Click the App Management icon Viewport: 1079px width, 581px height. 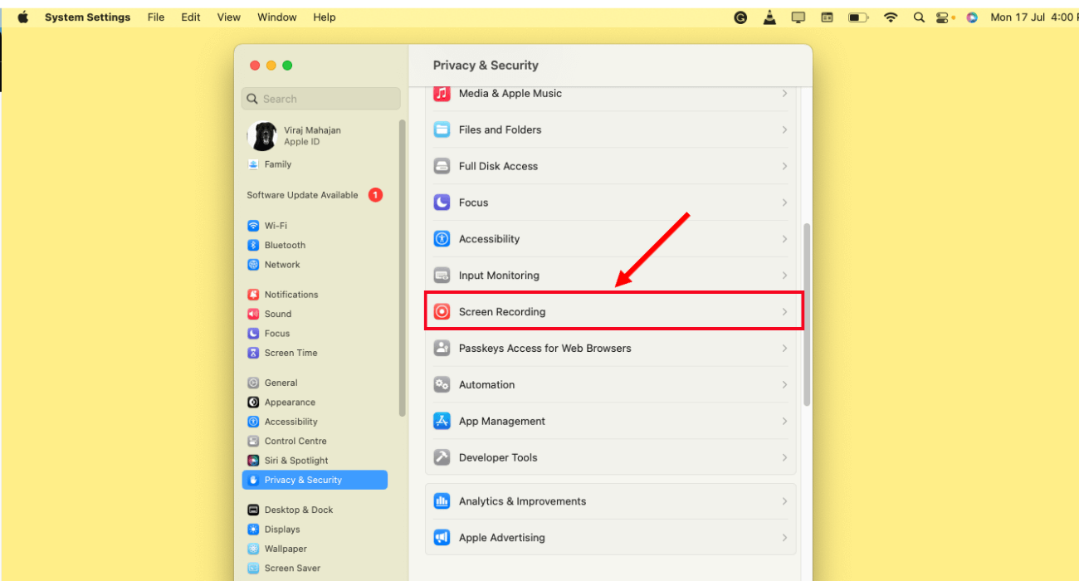tap(442, 422)
